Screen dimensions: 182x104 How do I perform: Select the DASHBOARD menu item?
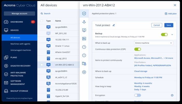[17, 22]
